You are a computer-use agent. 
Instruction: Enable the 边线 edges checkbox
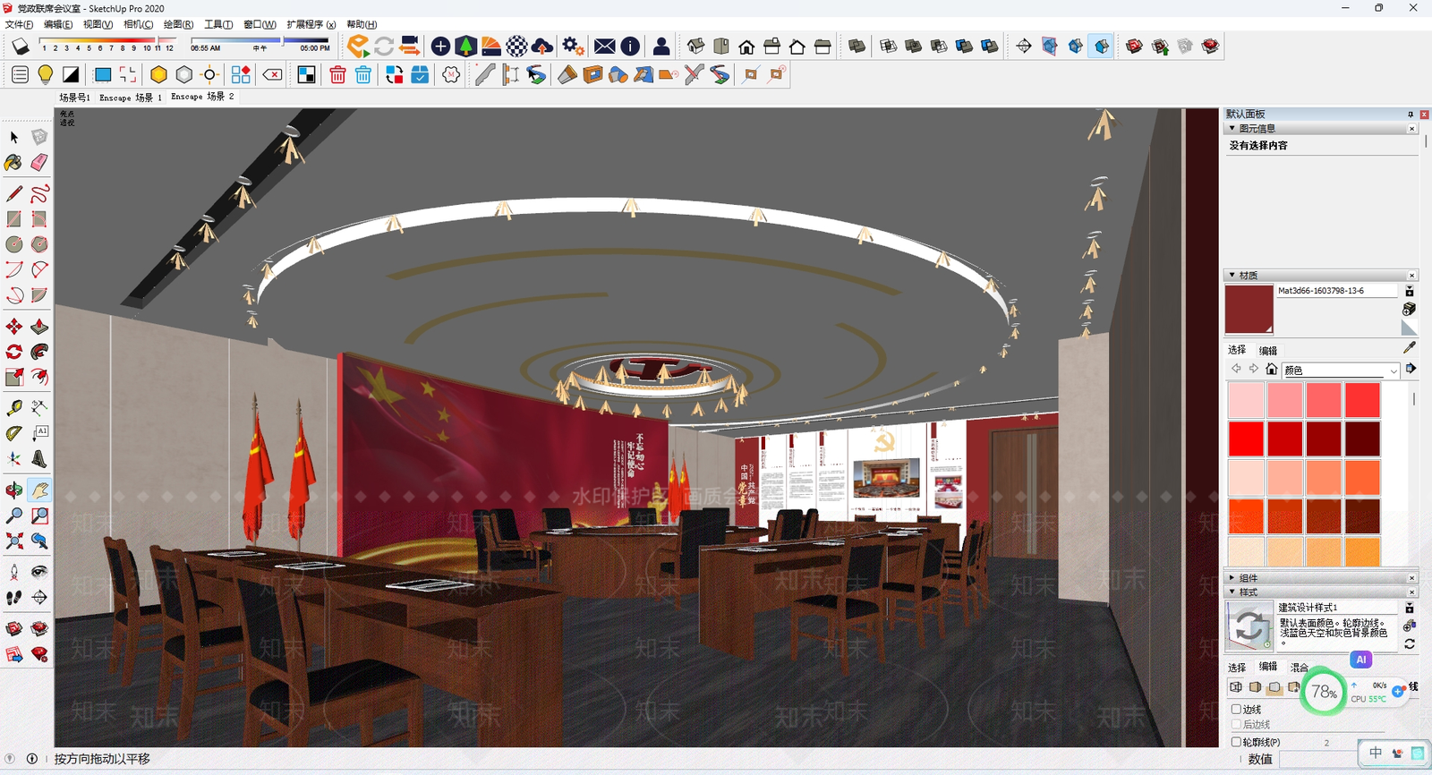tap(1236, 709)
